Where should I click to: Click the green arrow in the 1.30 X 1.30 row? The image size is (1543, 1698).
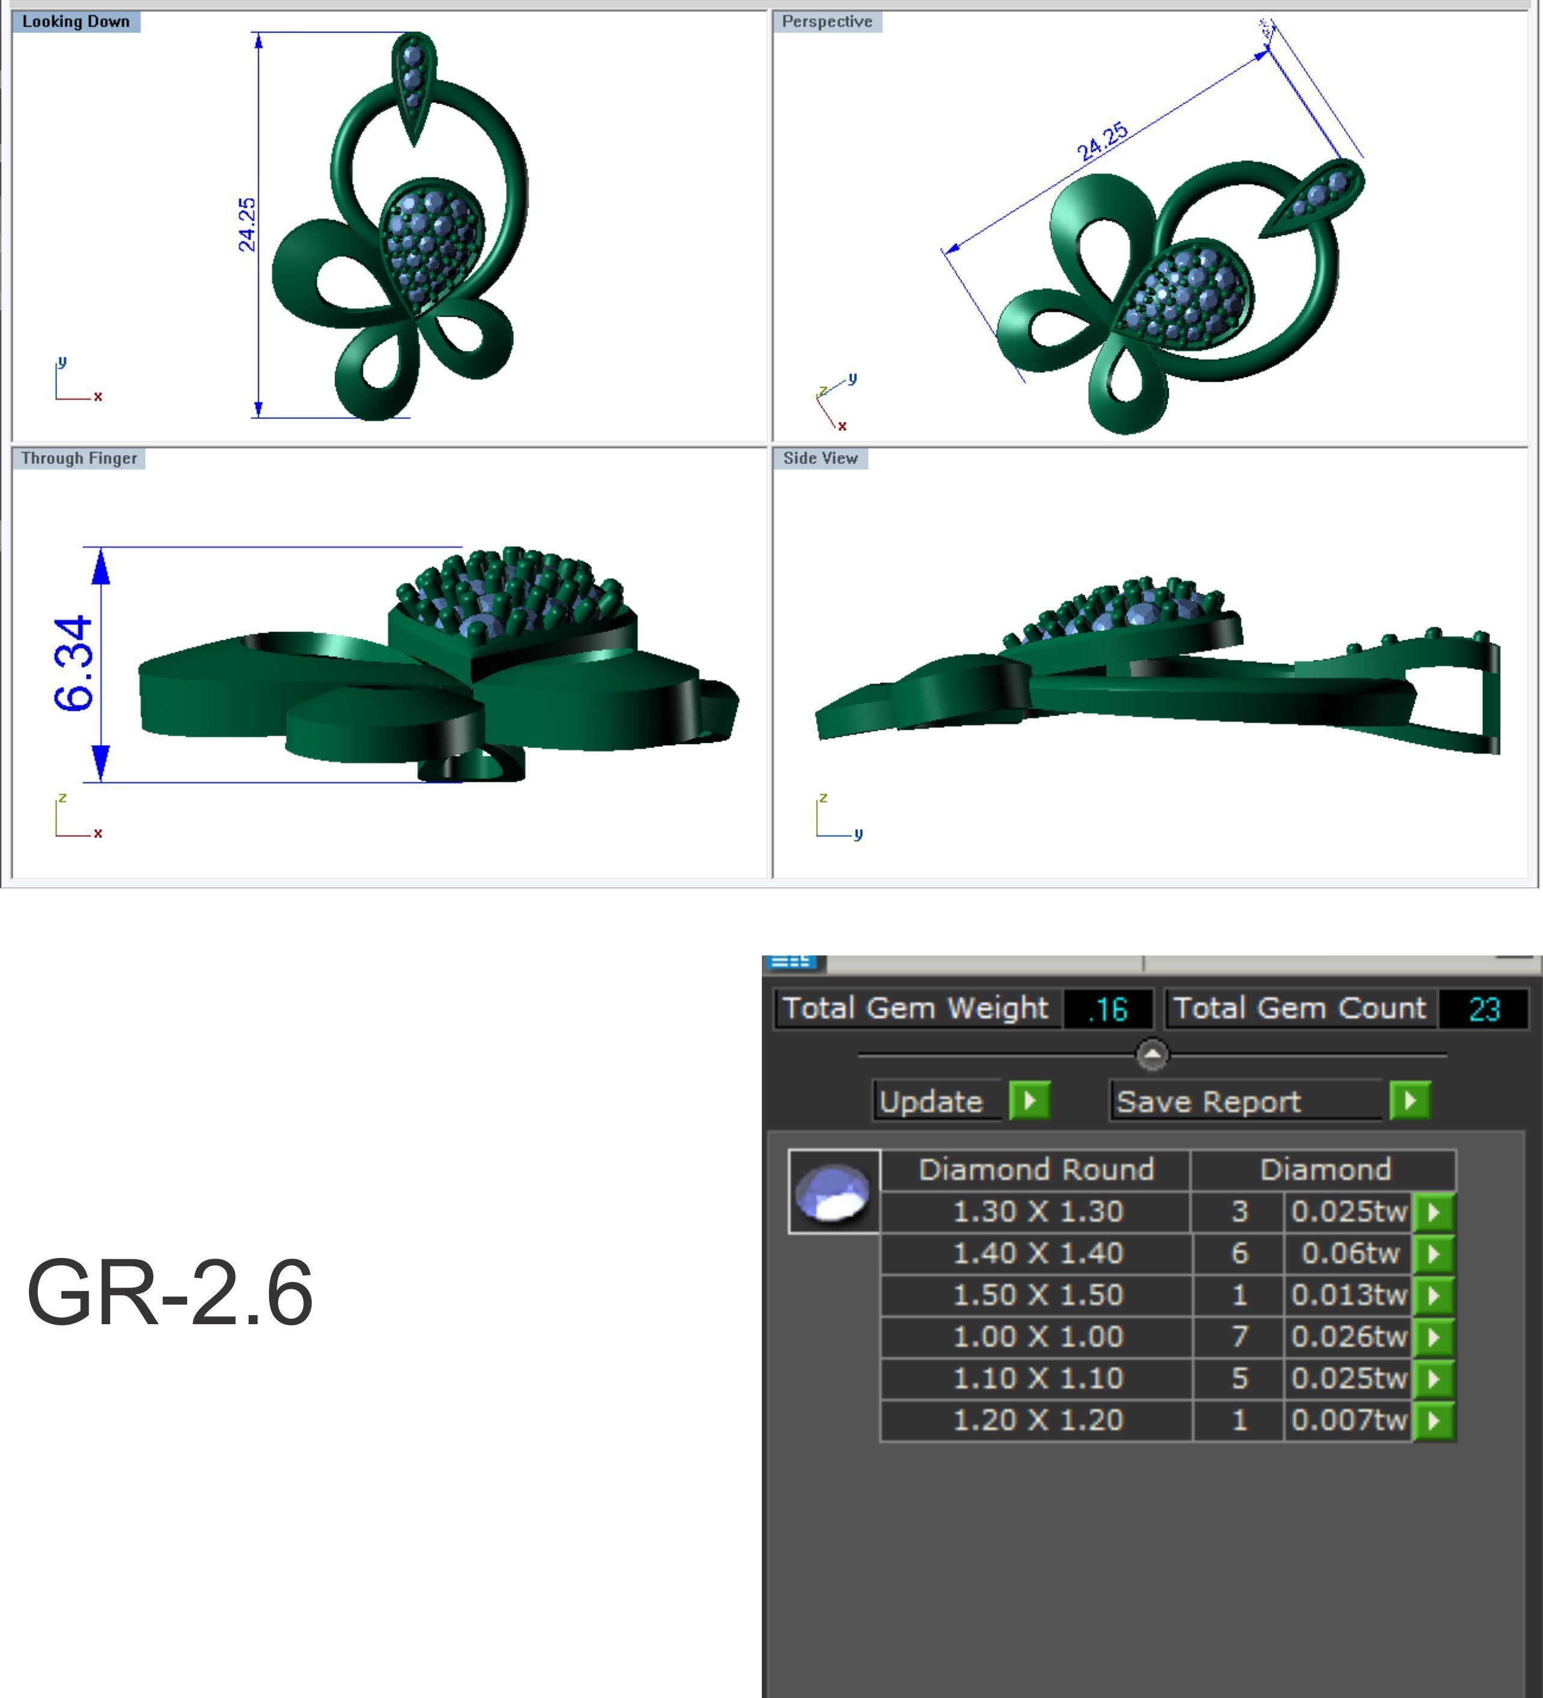point(1434,1212)
